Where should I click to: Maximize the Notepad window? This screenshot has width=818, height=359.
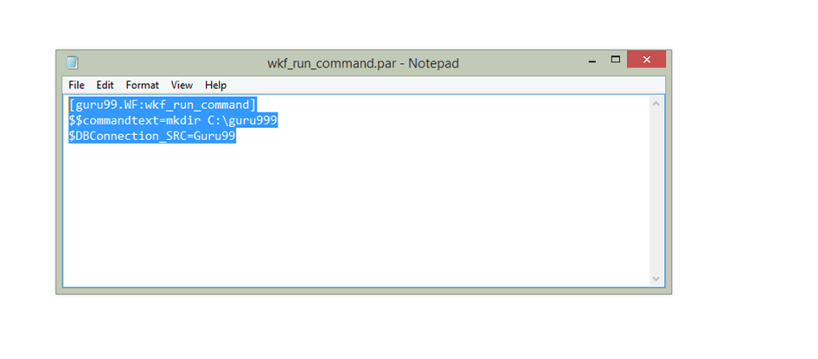[616, 61]
